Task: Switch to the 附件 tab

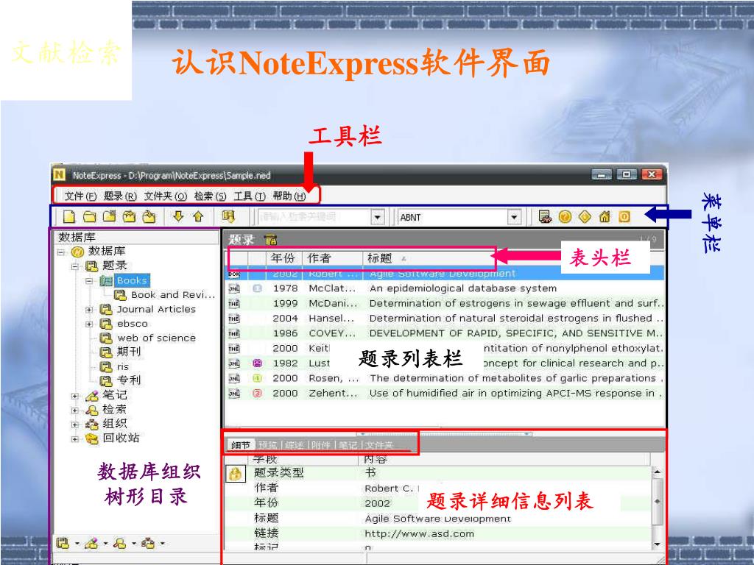Action: pyautogui.click(x=321, y=445)
